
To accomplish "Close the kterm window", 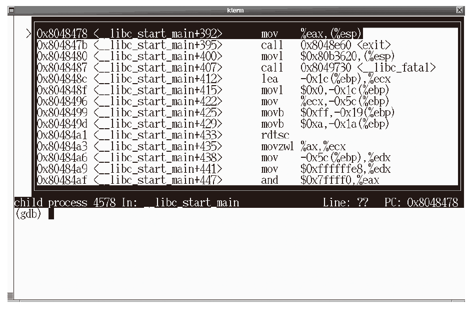I will pyautogui.click(x=459, y=10).
